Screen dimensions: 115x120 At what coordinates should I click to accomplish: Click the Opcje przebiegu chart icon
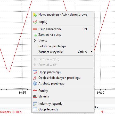pyautogui.click(x=35, y=72)
